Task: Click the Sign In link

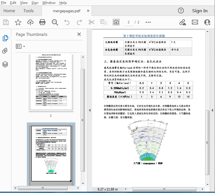Action: 200,11
